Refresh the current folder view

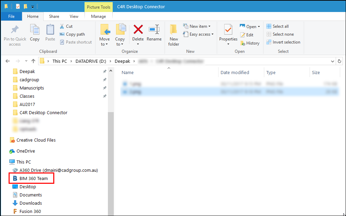coord(339,61)
